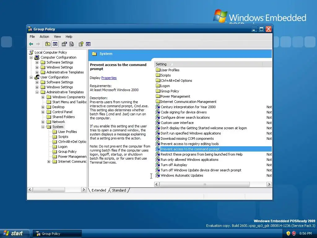The image size is (317, 238).
Task: Move the settings list horizontal scrollbar thumb
Action: (x=205, y=184)
